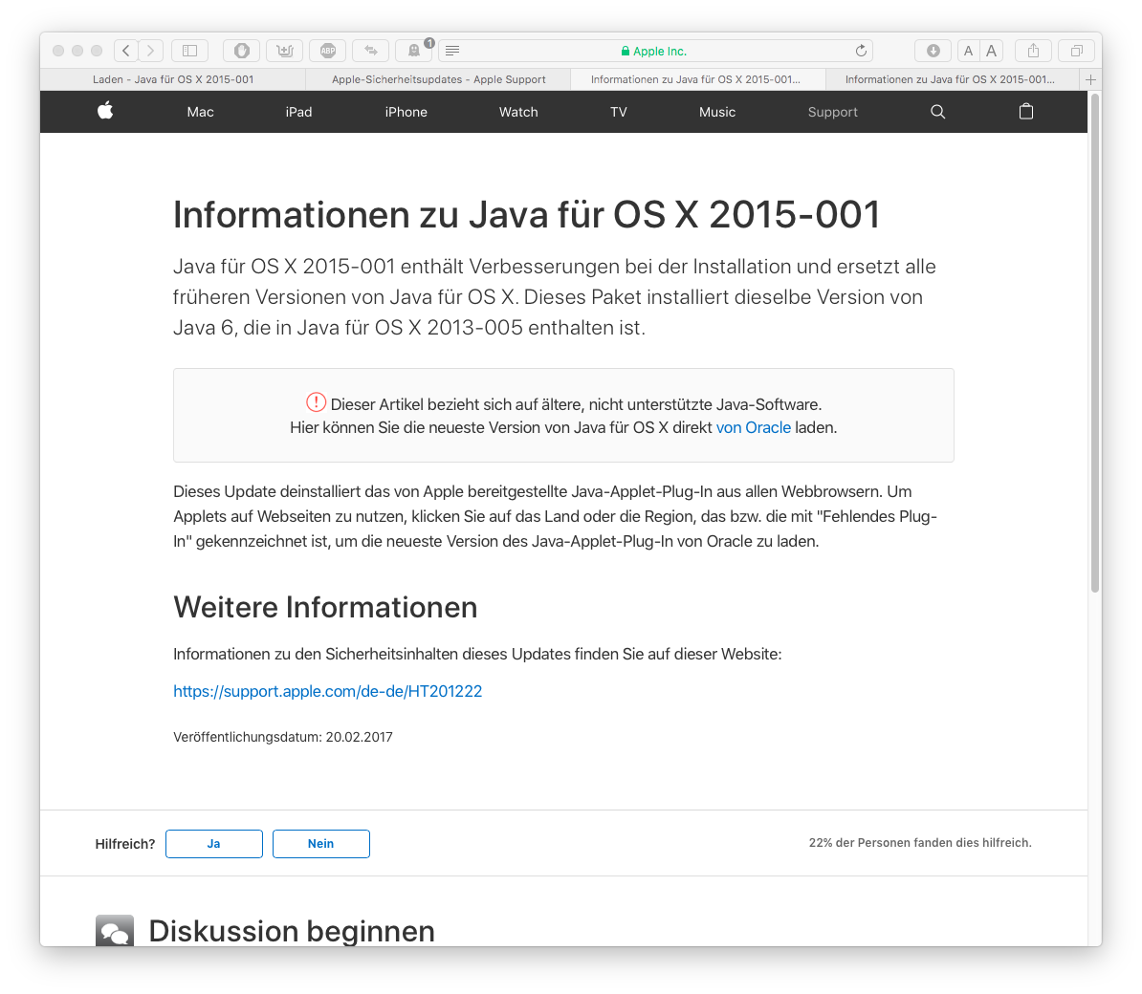Open Music in the Apple navigation bar

point(717,112)
